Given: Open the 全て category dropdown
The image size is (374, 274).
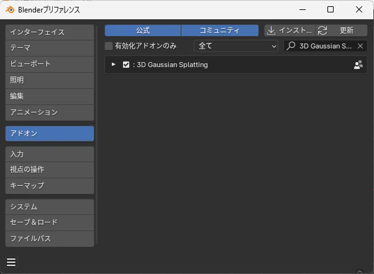Looking at the screenshot, I should (236, 46).
